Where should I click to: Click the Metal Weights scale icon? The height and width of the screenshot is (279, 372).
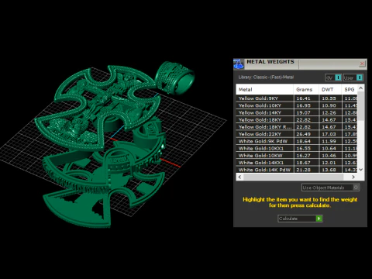click(x=239, y=64)
